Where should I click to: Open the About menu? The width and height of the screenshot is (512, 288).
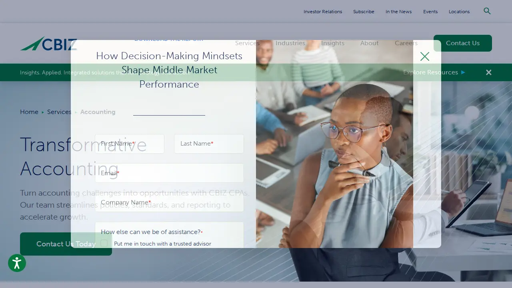[369, 43]
